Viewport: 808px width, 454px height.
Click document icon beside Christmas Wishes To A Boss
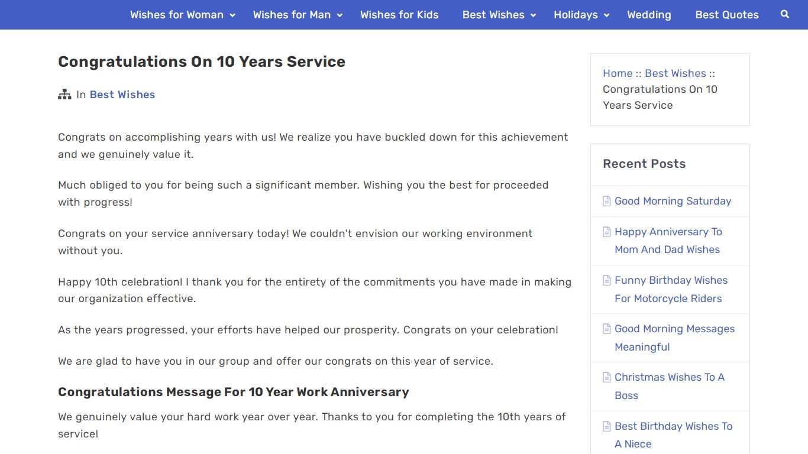click(x=606, y=377)
